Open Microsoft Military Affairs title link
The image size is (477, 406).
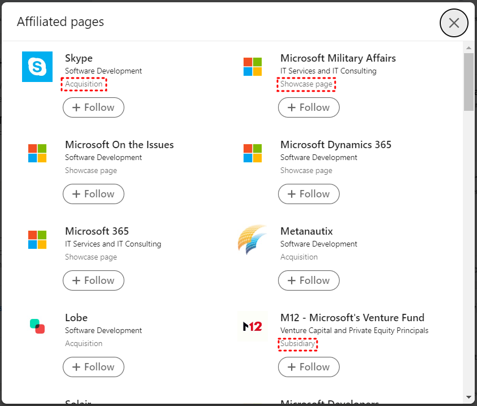pyautogui.click(x=338, y=58)
